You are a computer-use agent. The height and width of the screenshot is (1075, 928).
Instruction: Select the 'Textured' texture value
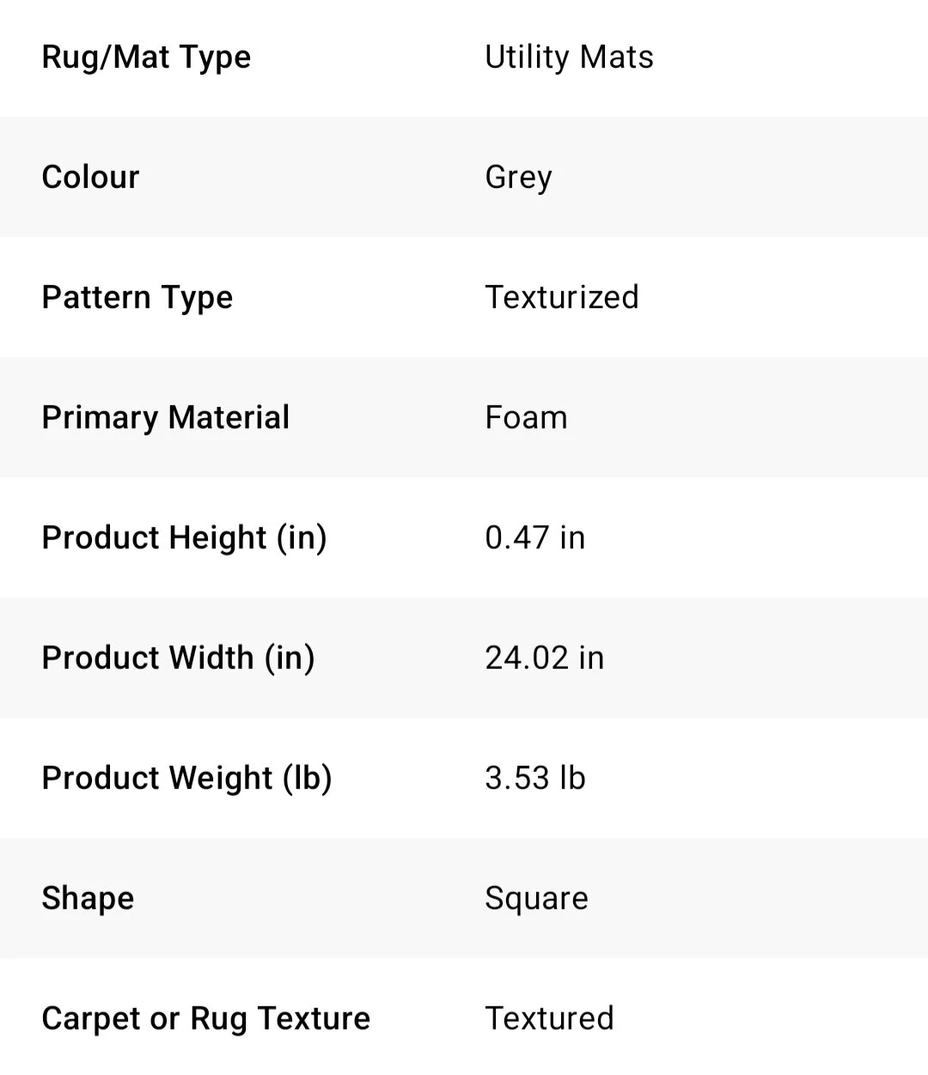[549, 1019]
